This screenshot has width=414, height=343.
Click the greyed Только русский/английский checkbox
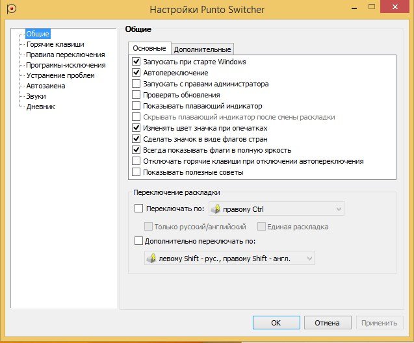[148, 227]
